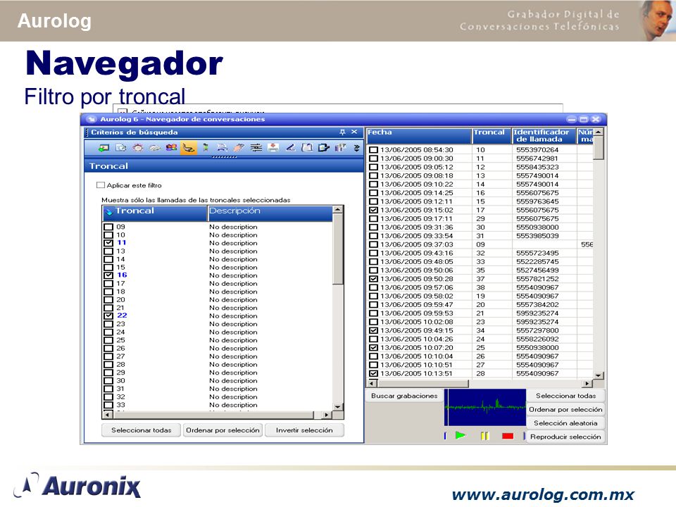The width and height of the screenshot is (676, 507).
Task: Click Seleccionar todas under the trunk list
Action: click(141, 430)
